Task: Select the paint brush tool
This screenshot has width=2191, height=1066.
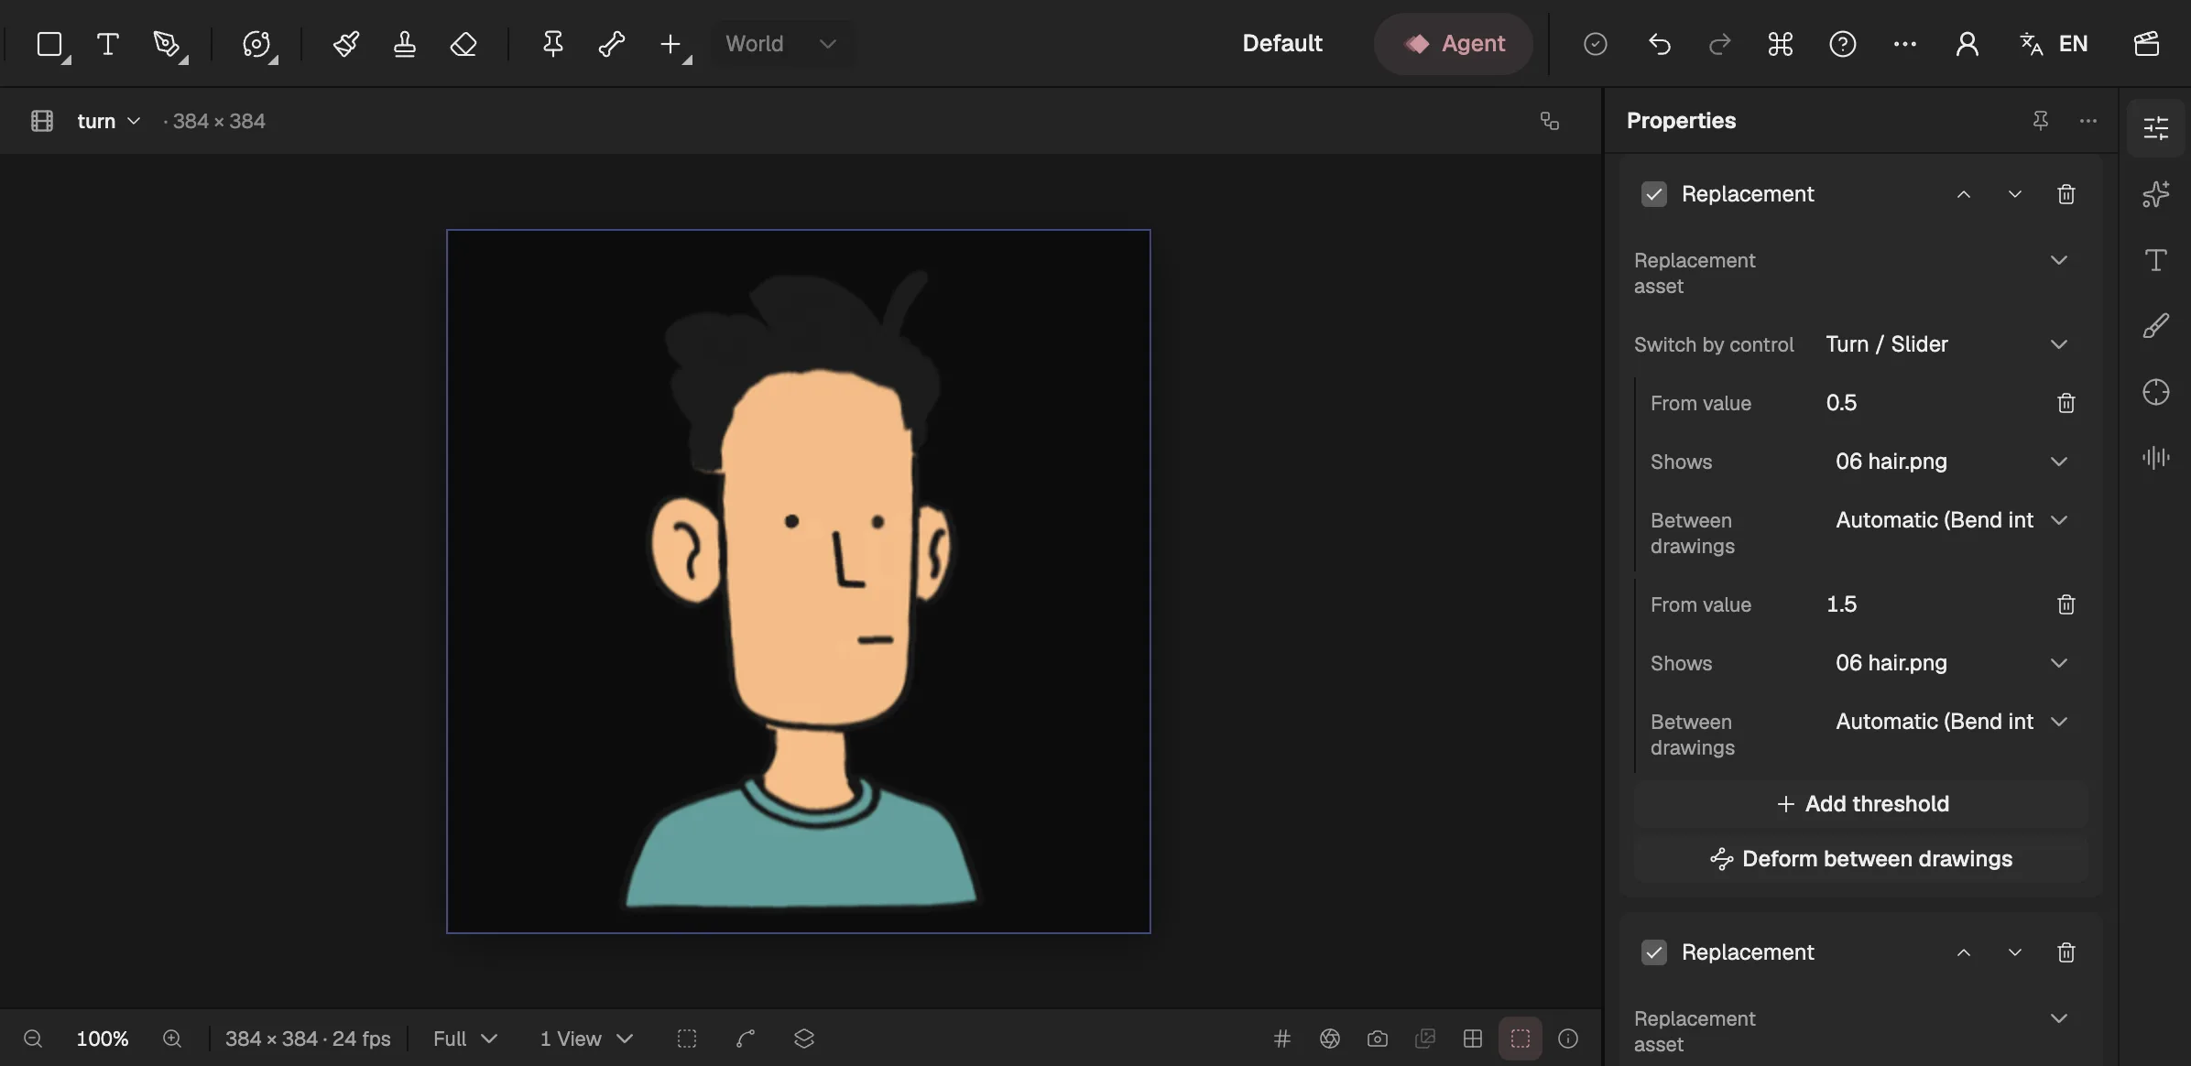Action: tap(345, 44)
